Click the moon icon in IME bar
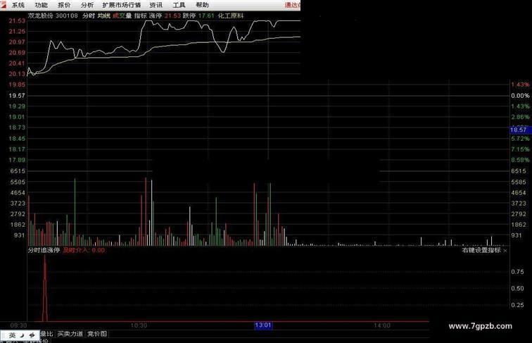 pos(22,335)
